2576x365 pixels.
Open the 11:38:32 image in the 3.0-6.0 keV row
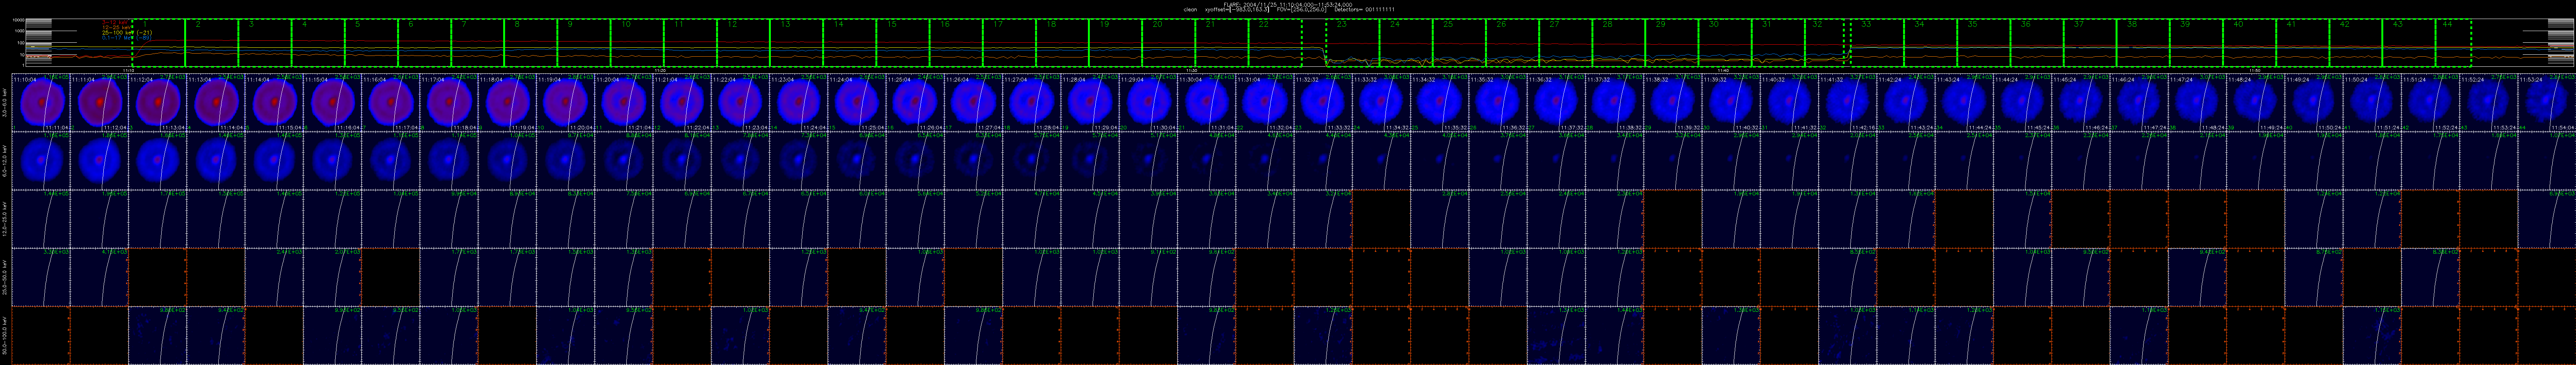tap(1672, 102)
